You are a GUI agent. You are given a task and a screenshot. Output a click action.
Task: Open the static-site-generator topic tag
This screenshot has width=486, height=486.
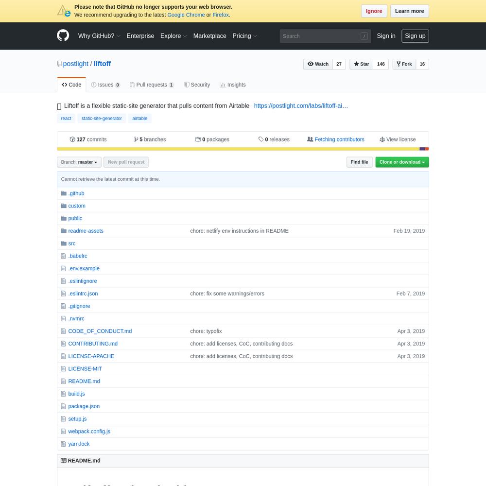click(102, 119)
